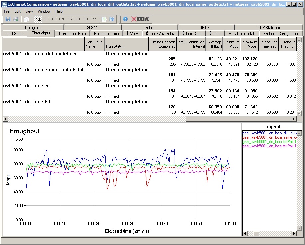This screenshot has height=245, width=305.
Task: Open the View menu
Action: [x=29, y=11]
